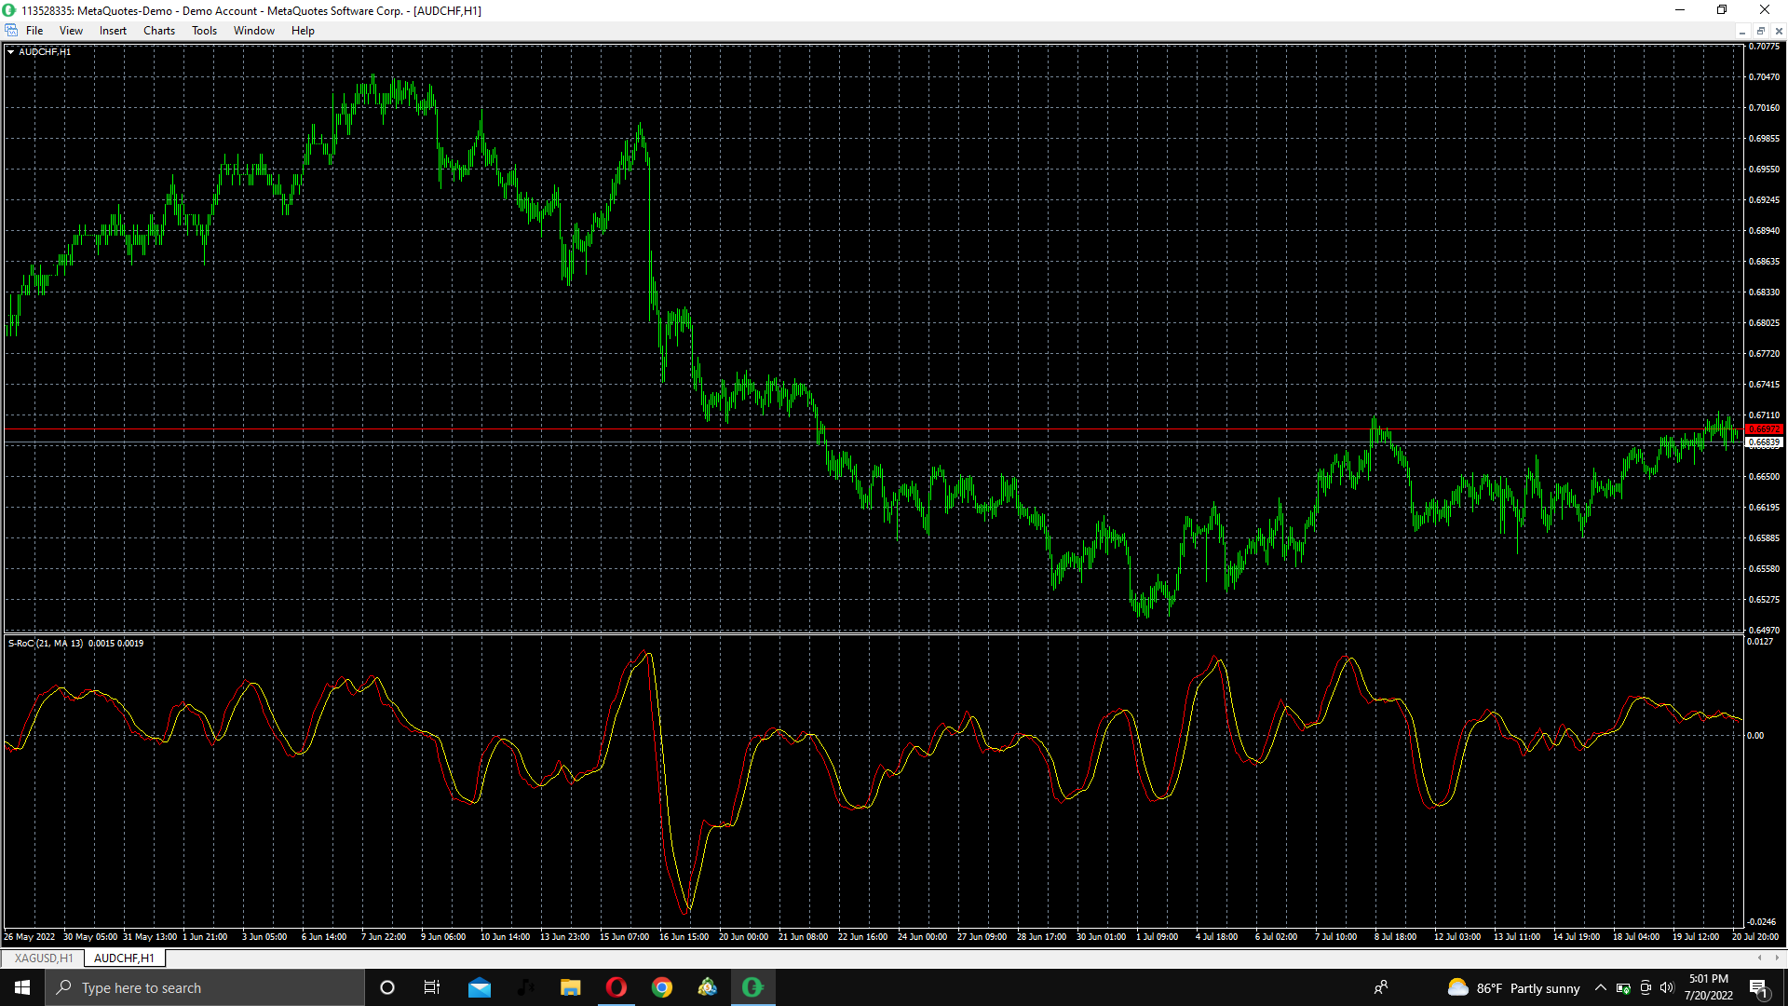This screenshot has width=1788, height=1006.
Task: Click the Type here to search box
Action: tap(205, 987)
